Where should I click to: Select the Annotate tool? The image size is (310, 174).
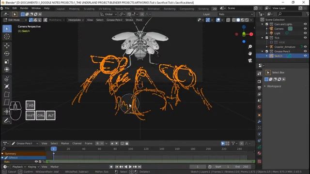point(7,120)
